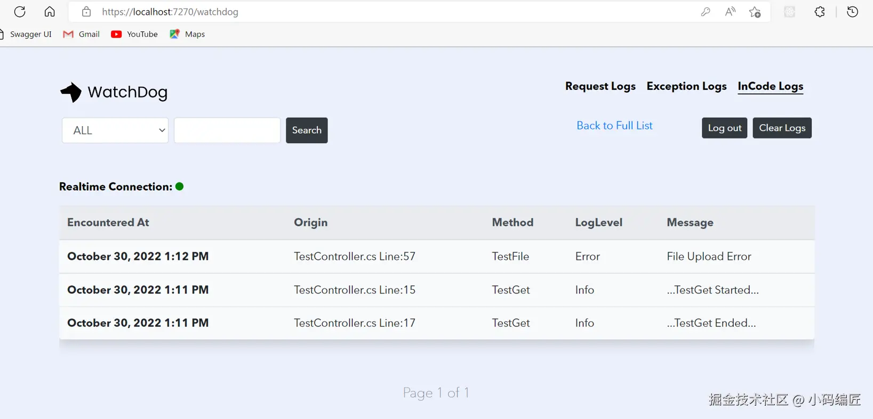The image size is (873, 419).
Task: Open the password key icon in address bar
Action: [x=706, y=12]
